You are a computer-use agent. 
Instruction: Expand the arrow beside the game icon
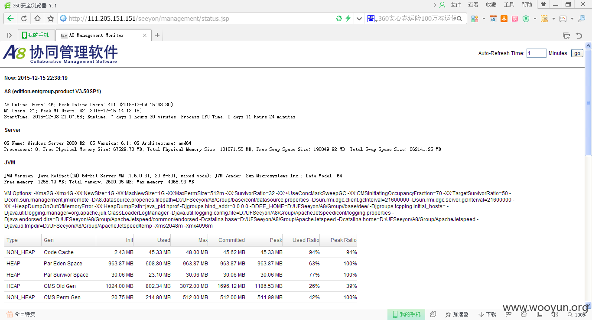tap(572, 19)
